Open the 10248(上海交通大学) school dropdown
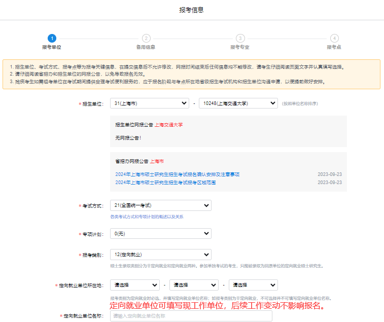Image resolution: width=384 pixels, height=322 pixels. 238,103
